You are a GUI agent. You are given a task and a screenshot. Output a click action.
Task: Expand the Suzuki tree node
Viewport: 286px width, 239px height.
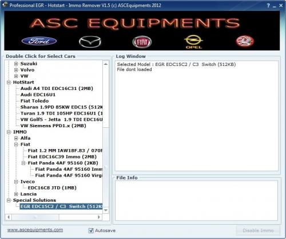coord(16,64)
